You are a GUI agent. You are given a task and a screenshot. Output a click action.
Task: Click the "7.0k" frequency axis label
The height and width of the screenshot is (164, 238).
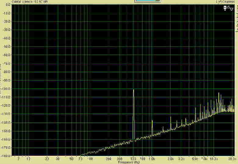204,159
